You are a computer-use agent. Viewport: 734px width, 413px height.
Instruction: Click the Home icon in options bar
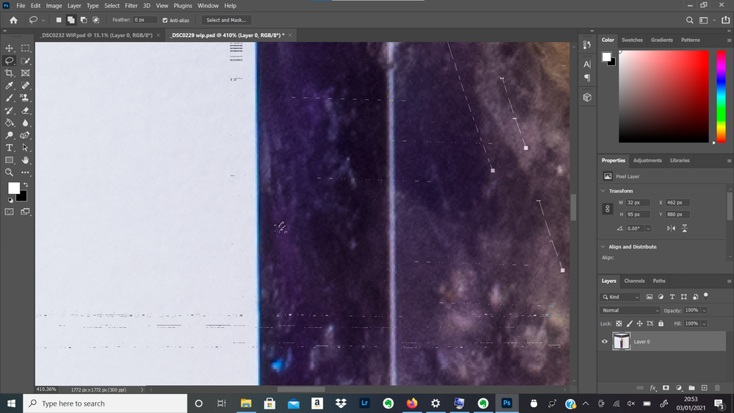click(13, 20)
